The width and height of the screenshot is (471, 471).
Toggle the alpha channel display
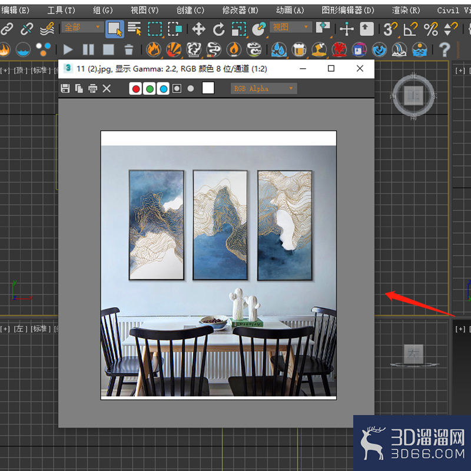point(177,89)
